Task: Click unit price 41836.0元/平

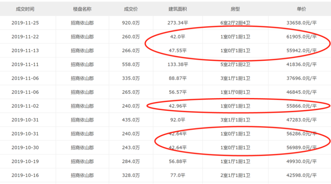Action: [302, 64]
